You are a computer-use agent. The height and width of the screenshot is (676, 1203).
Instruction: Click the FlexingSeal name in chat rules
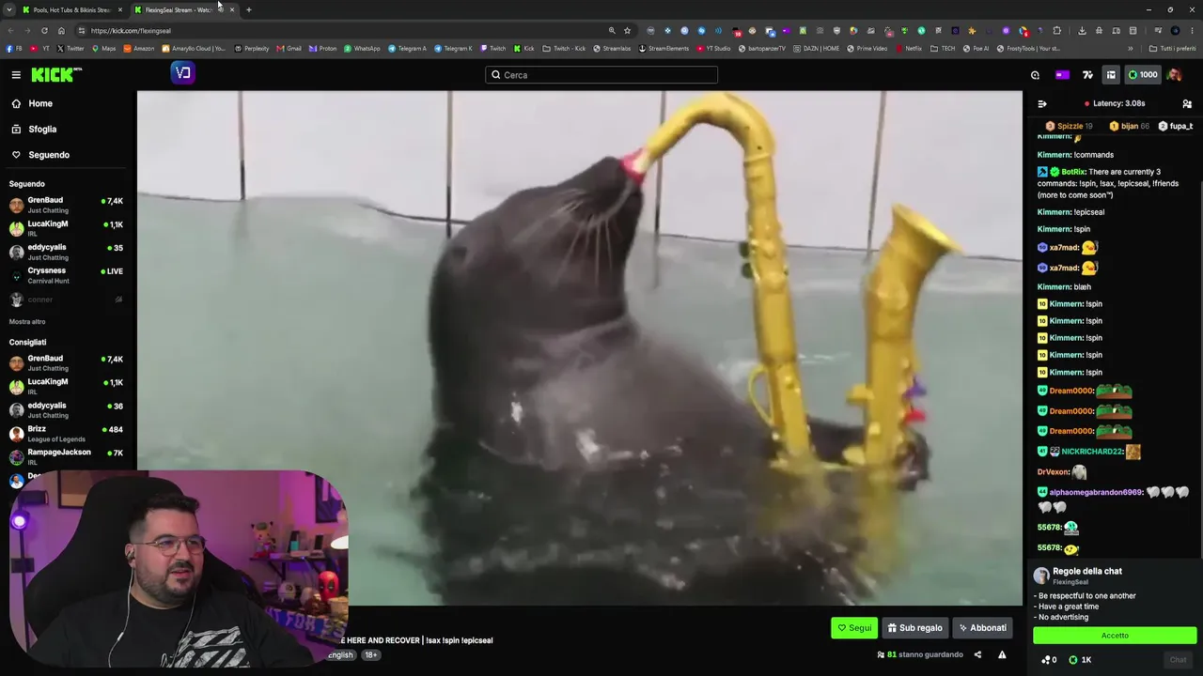[1070, 582]
